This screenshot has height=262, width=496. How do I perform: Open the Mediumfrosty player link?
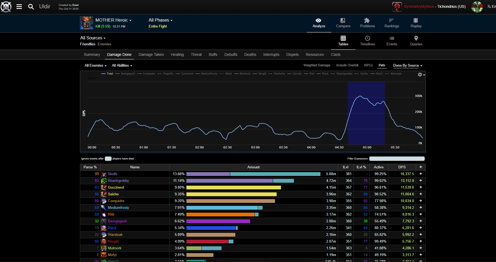click(118, 208)
